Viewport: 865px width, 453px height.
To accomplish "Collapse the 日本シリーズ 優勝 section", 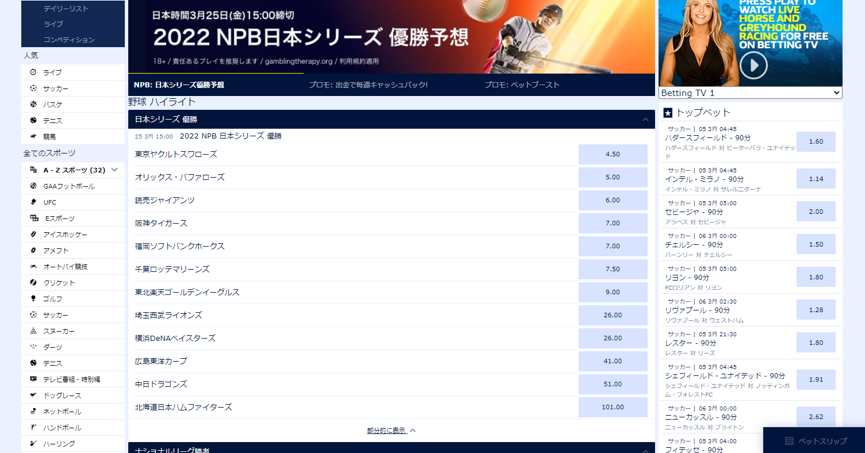I will click(645, 120).
